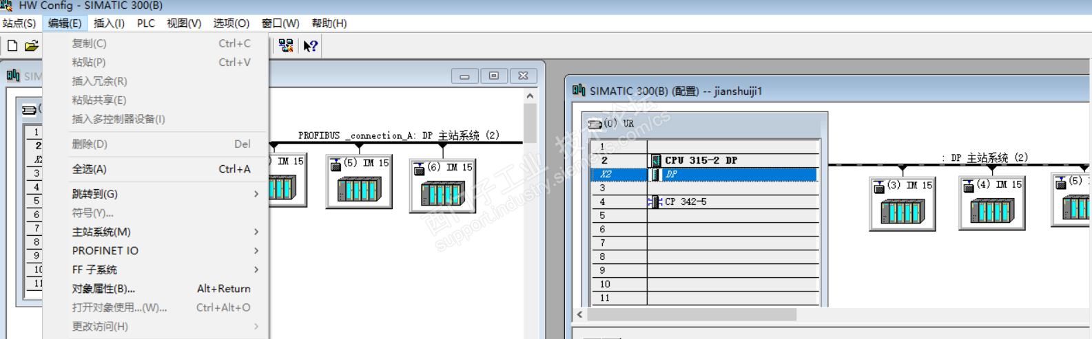Open the 窗口(W) menu

pyautogui.click(x=280, y=23)
